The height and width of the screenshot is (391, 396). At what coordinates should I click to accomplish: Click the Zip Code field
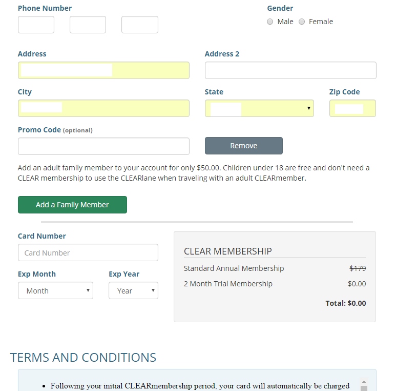[x=352, y=108]
